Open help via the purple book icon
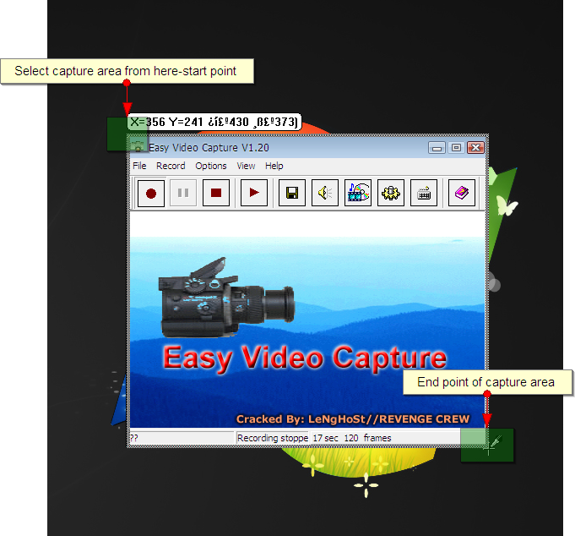The image size is (575, 536). point(462,193)
